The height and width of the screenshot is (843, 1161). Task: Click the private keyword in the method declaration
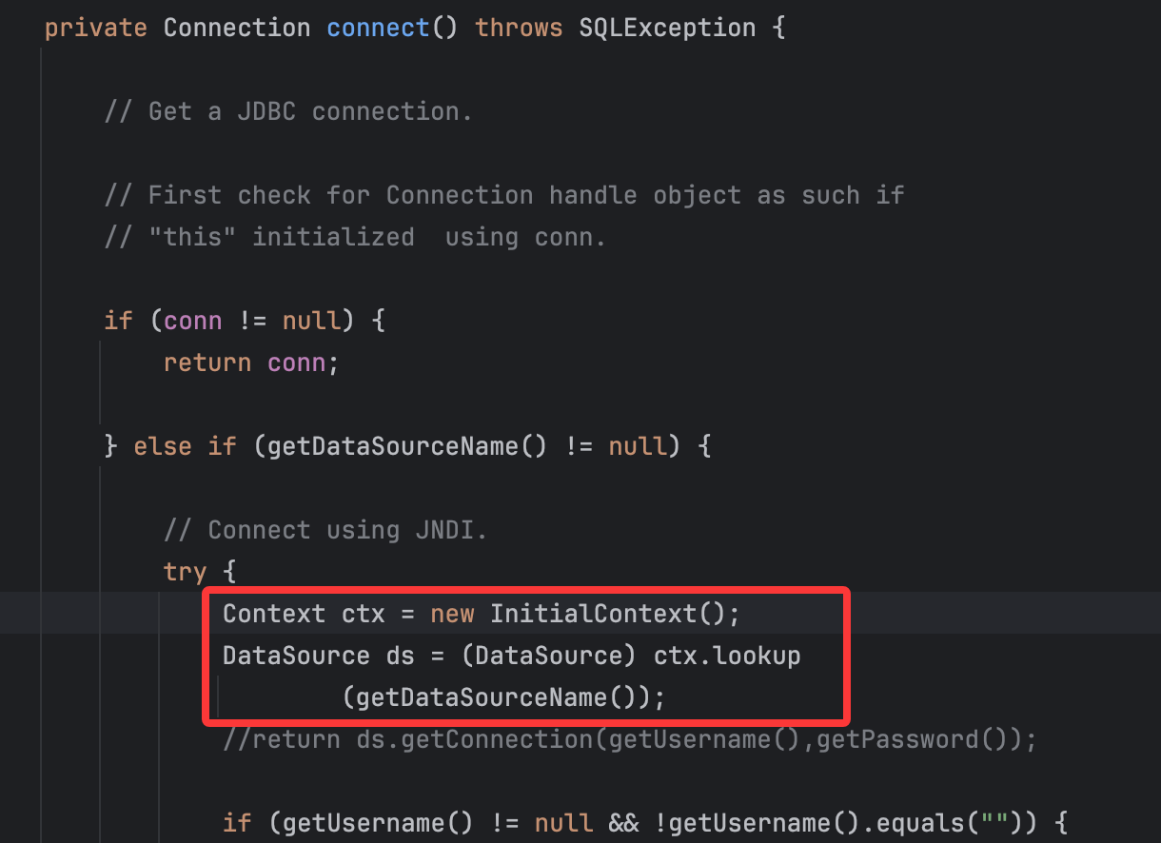[x=95, y=28]
